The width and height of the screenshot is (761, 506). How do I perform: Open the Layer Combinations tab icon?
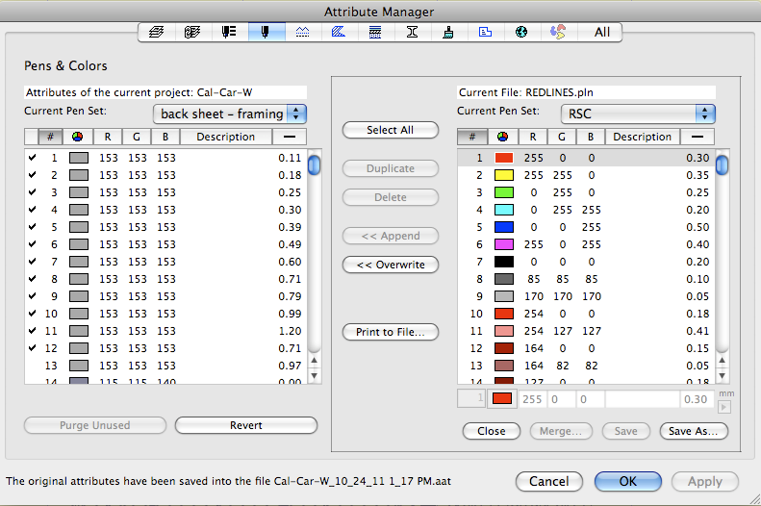tap(192, 32)
